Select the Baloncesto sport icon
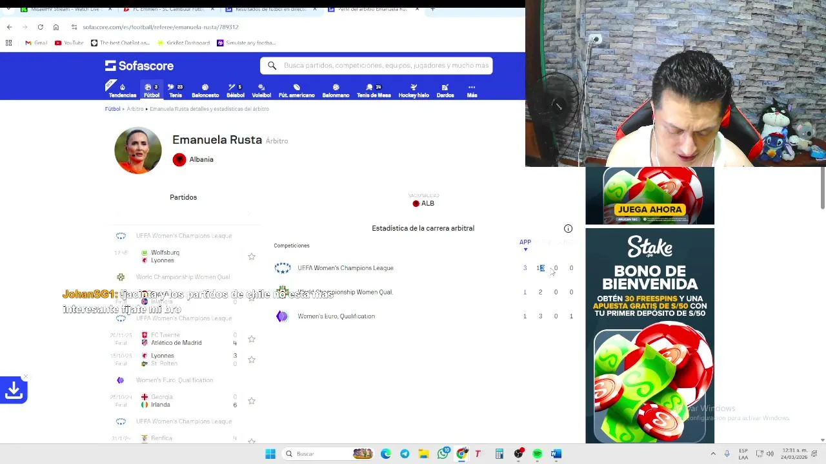 pyautogui.click(x=205, y=90)
